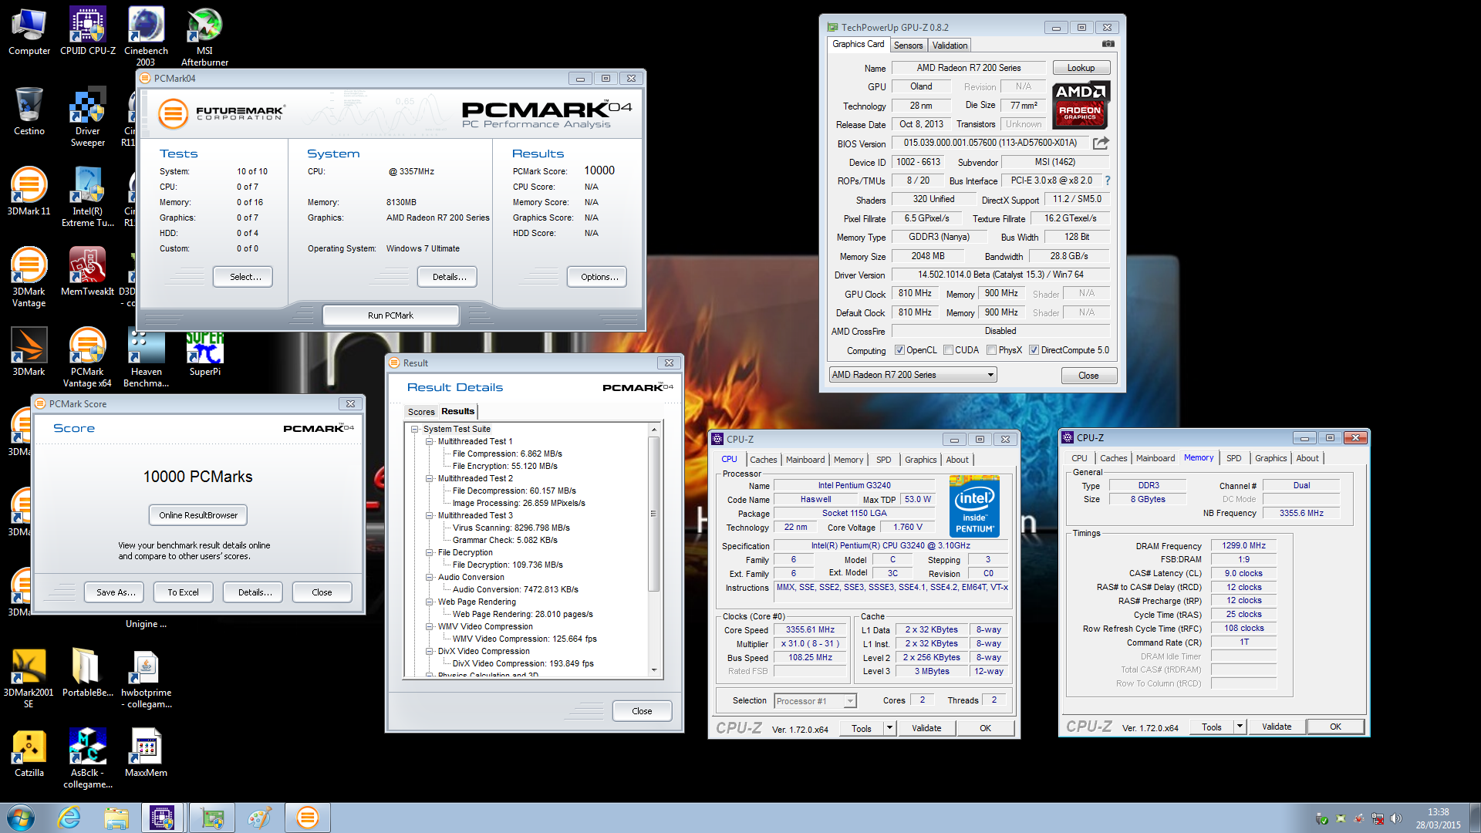Collapse System Test Suite tree node
The image size is (1481, 833).
[x=414, y=429]
